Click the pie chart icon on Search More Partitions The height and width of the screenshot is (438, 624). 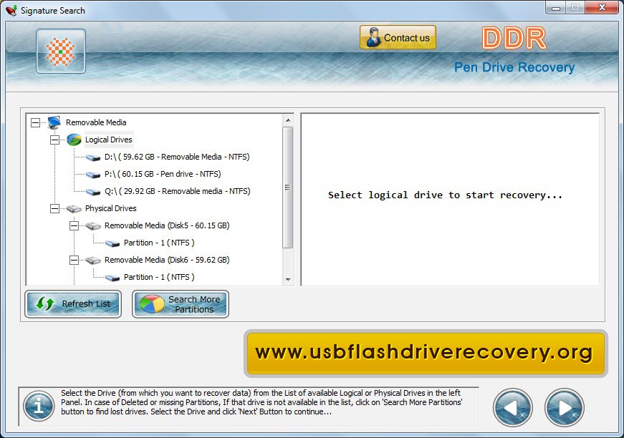(152, 304)
